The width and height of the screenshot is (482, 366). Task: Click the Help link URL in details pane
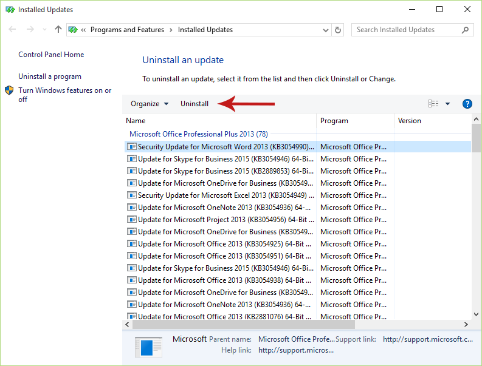click(296, 350)
